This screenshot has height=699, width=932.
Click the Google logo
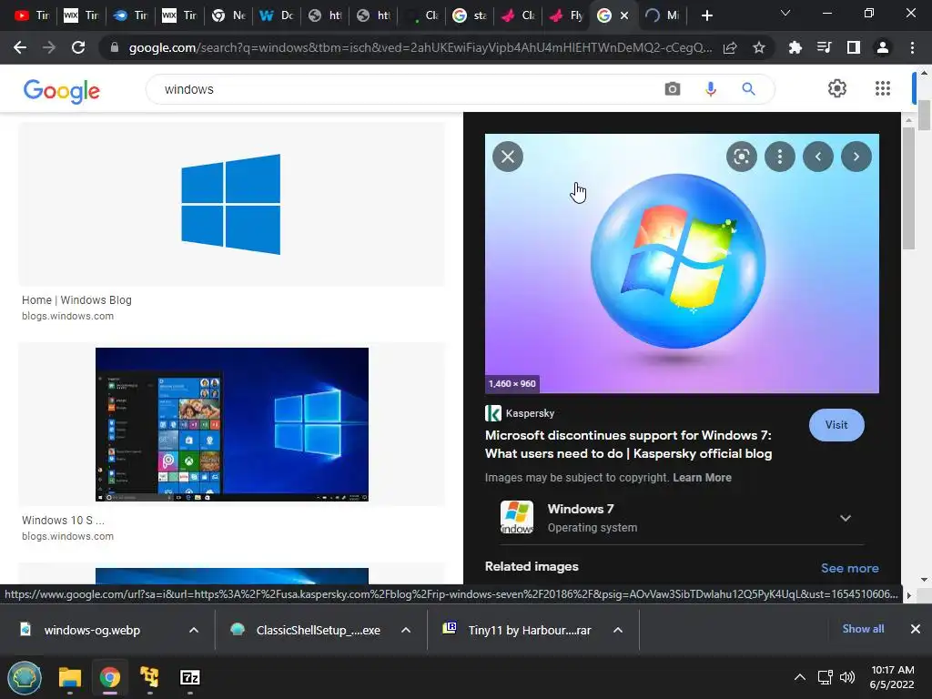pos(61,91)
